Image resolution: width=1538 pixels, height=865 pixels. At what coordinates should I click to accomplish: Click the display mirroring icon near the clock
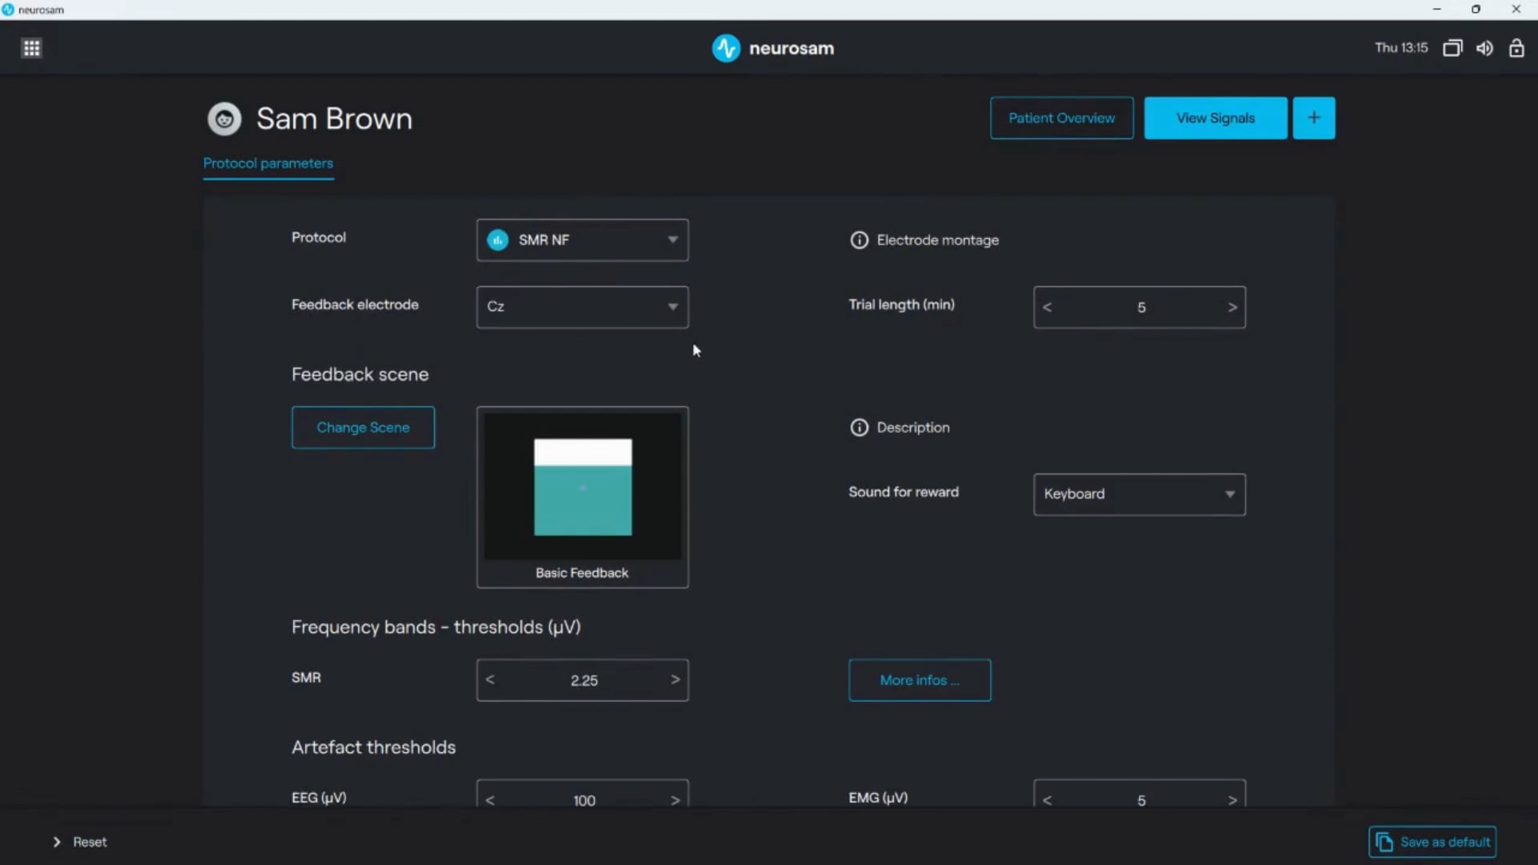[1452, 47]
